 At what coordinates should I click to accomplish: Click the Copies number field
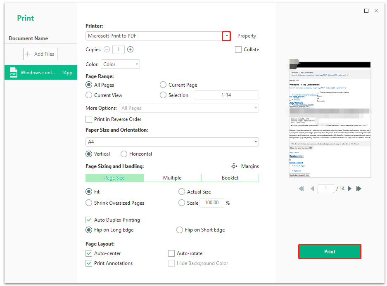point(119,50)
